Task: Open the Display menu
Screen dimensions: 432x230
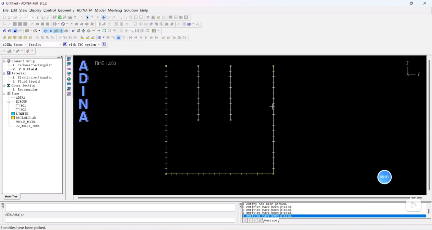Action: (x=35, y=10)
